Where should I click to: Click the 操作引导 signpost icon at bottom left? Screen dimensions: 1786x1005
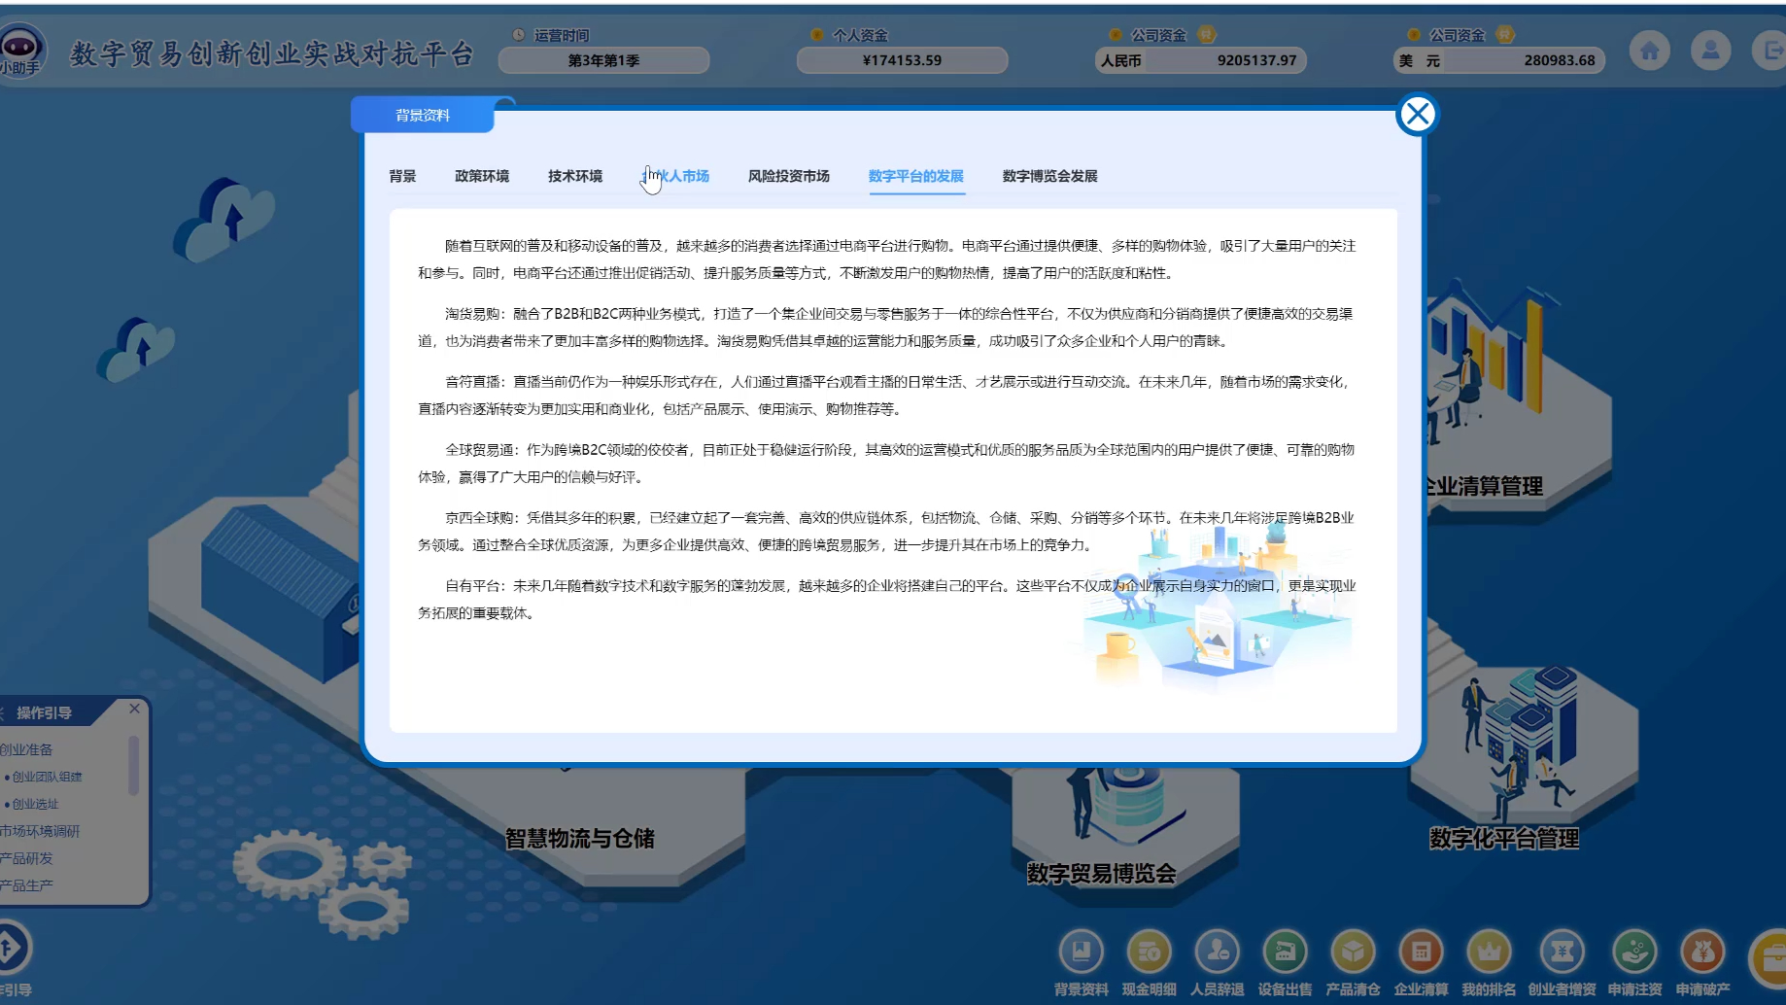[x=12, y=948]
